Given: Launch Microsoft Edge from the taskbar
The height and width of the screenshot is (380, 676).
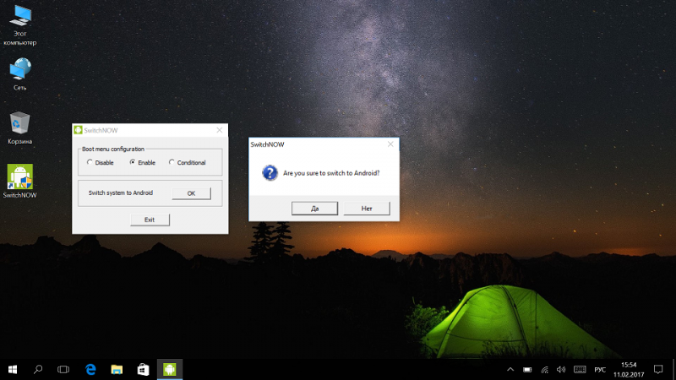Looking at the screenshot, I should (x=90, y=369).
